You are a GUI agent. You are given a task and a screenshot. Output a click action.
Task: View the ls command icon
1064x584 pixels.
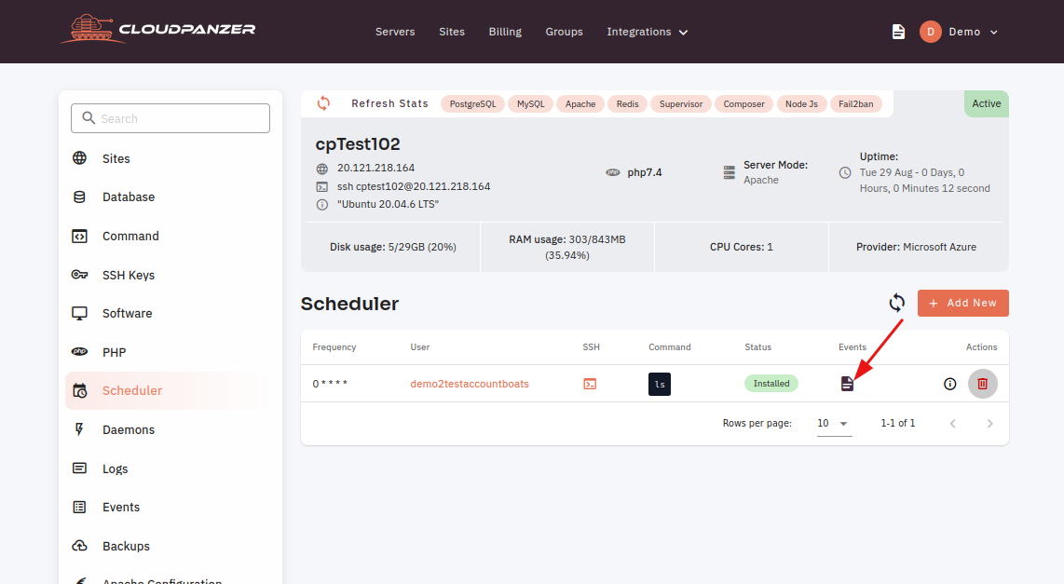pos(660,384)
